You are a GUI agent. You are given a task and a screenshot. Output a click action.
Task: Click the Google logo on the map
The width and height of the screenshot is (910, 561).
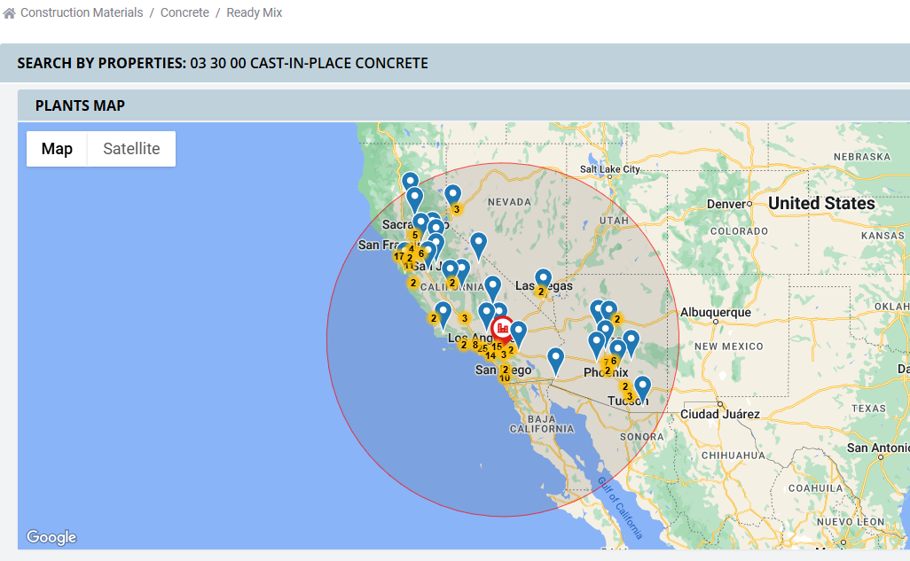(x=51, y=537)
